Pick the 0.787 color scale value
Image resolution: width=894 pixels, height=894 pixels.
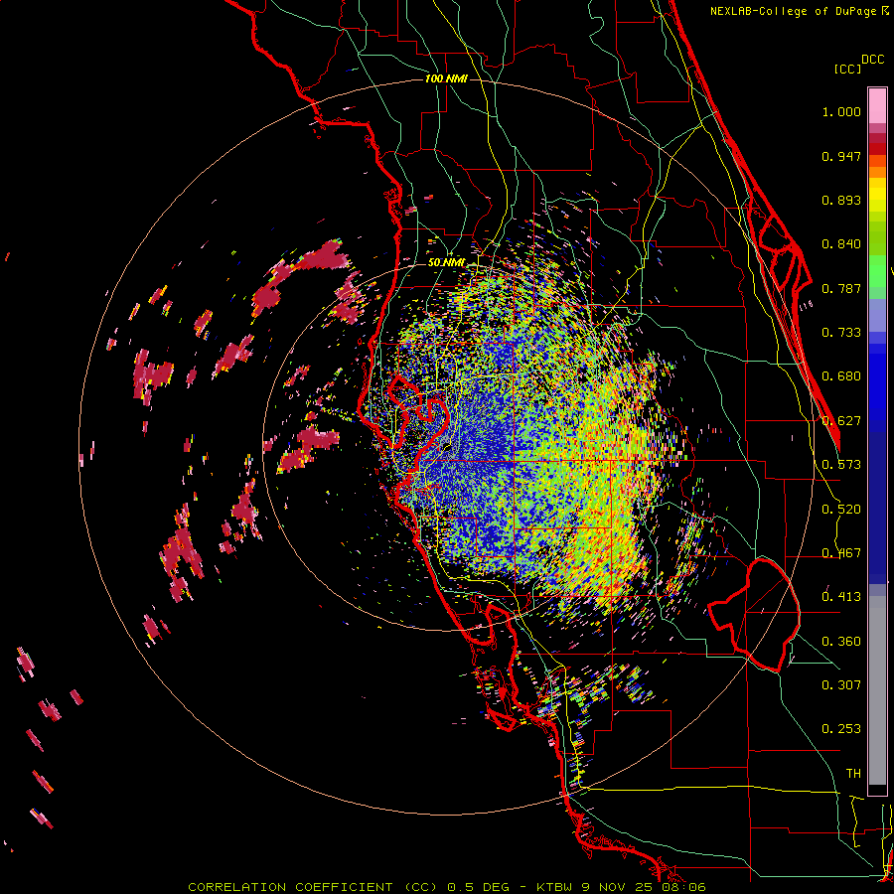pyautogui.click(x=841, y=288)
